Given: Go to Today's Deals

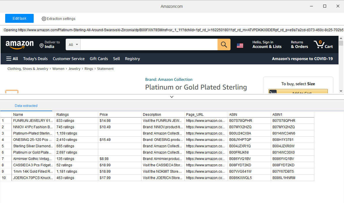Looking at the screenshot, I should 35,59.
